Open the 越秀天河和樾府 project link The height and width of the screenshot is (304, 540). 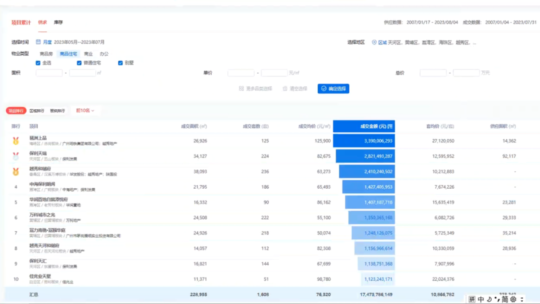[x=44, y=245]
